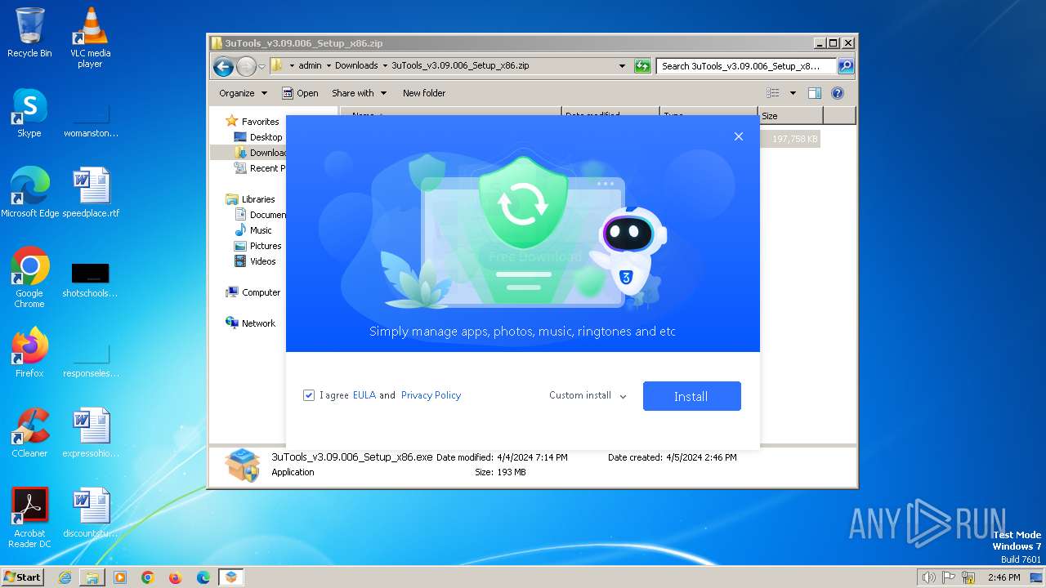Viewport: 1046px width, 588px height.
Task: Expand address bar history dropdown
Action: tap(623, 66)
